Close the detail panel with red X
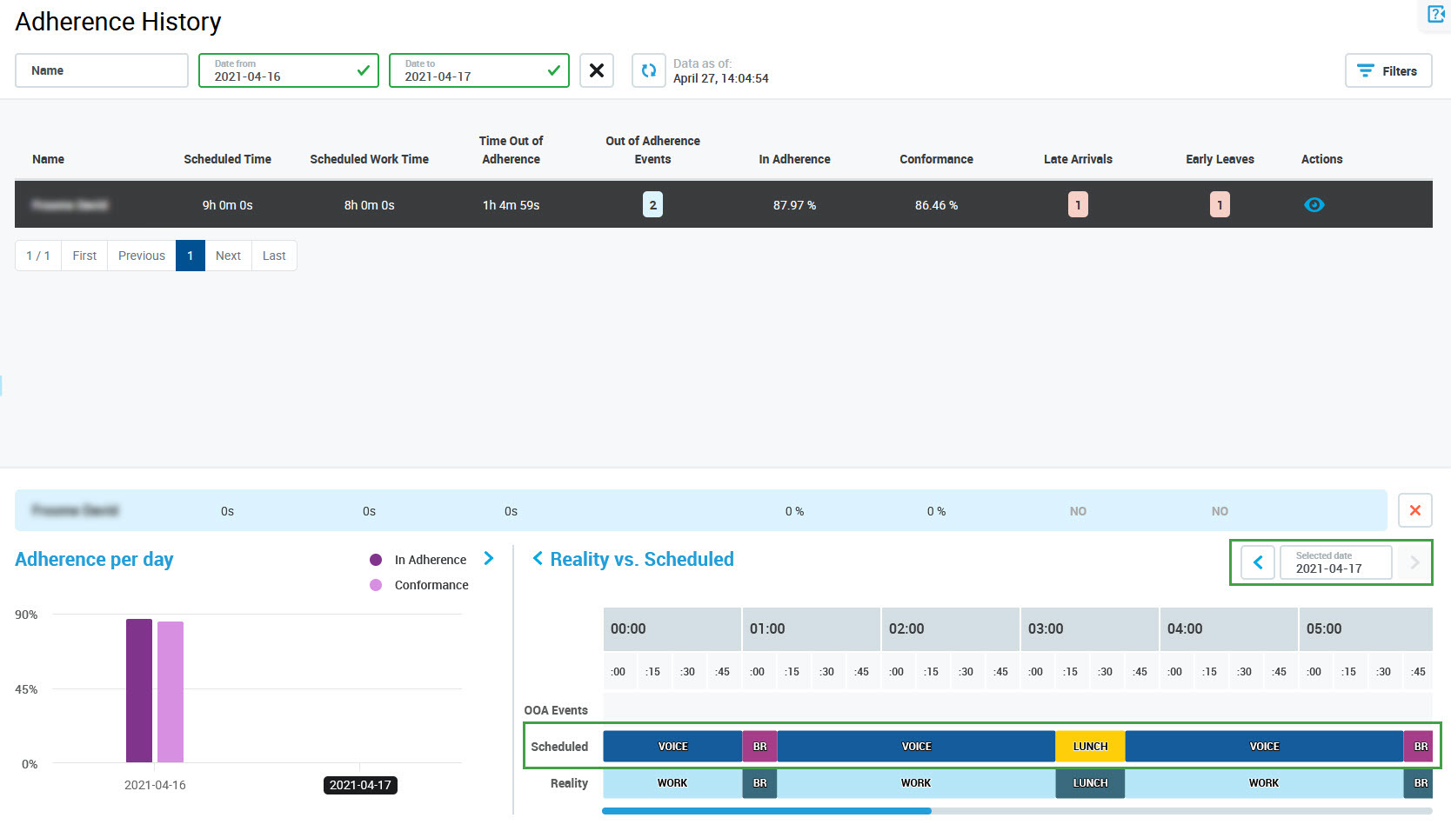 pos(1414,510)
